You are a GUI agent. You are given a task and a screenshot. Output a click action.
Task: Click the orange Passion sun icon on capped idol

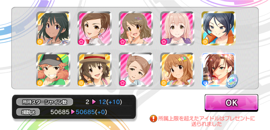40,83
